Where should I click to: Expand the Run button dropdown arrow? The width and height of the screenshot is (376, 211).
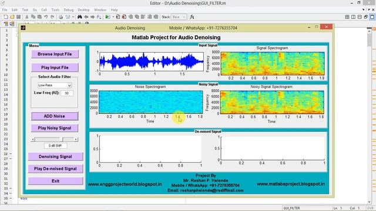113,17
